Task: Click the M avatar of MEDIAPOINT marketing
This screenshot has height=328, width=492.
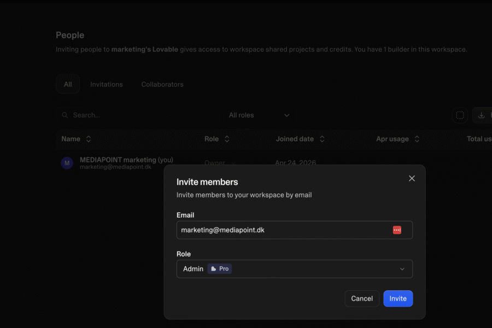Action: 67,163
